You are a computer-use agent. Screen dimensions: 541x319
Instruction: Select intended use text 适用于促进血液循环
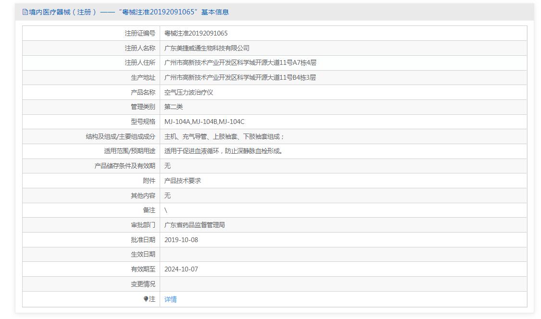(x=192, y=151)
